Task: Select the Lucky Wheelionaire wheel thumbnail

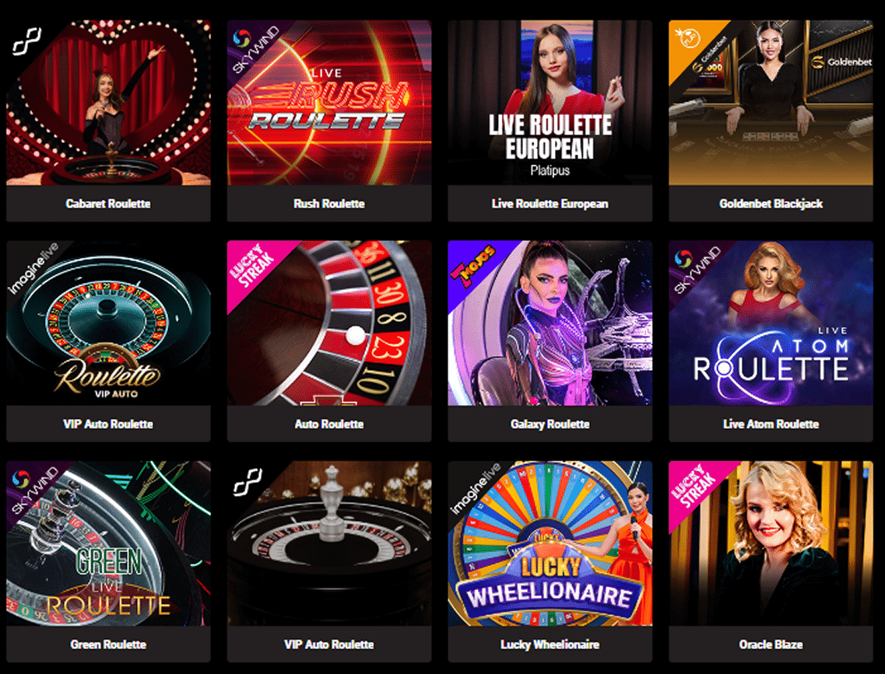Action: point(550,543)
